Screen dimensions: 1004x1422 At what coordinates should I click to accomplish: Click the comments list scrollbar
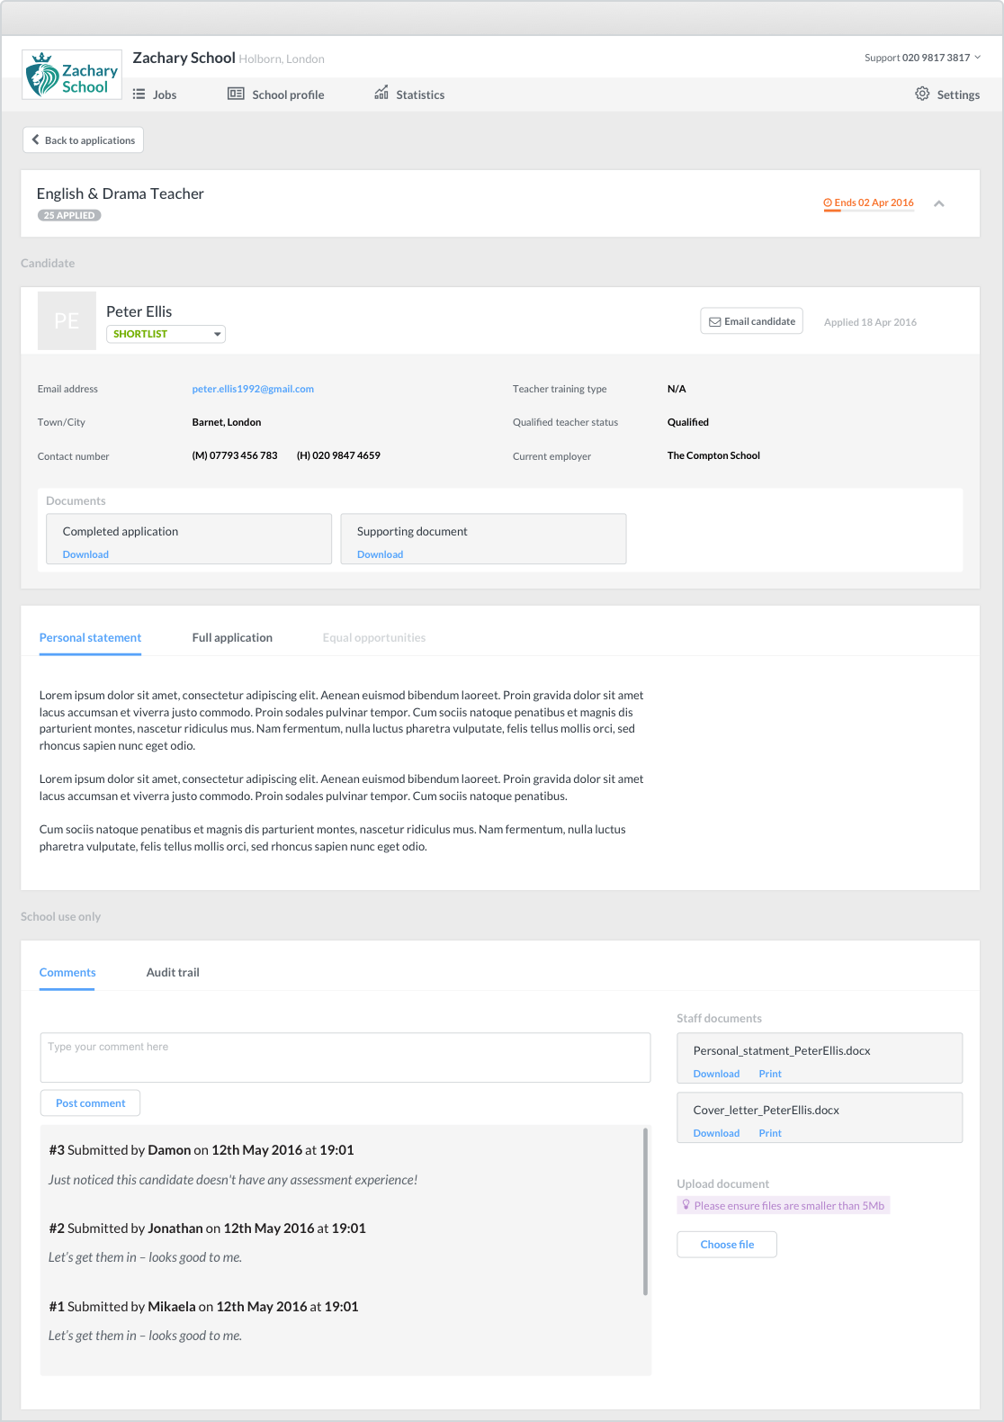(645, 1210)
